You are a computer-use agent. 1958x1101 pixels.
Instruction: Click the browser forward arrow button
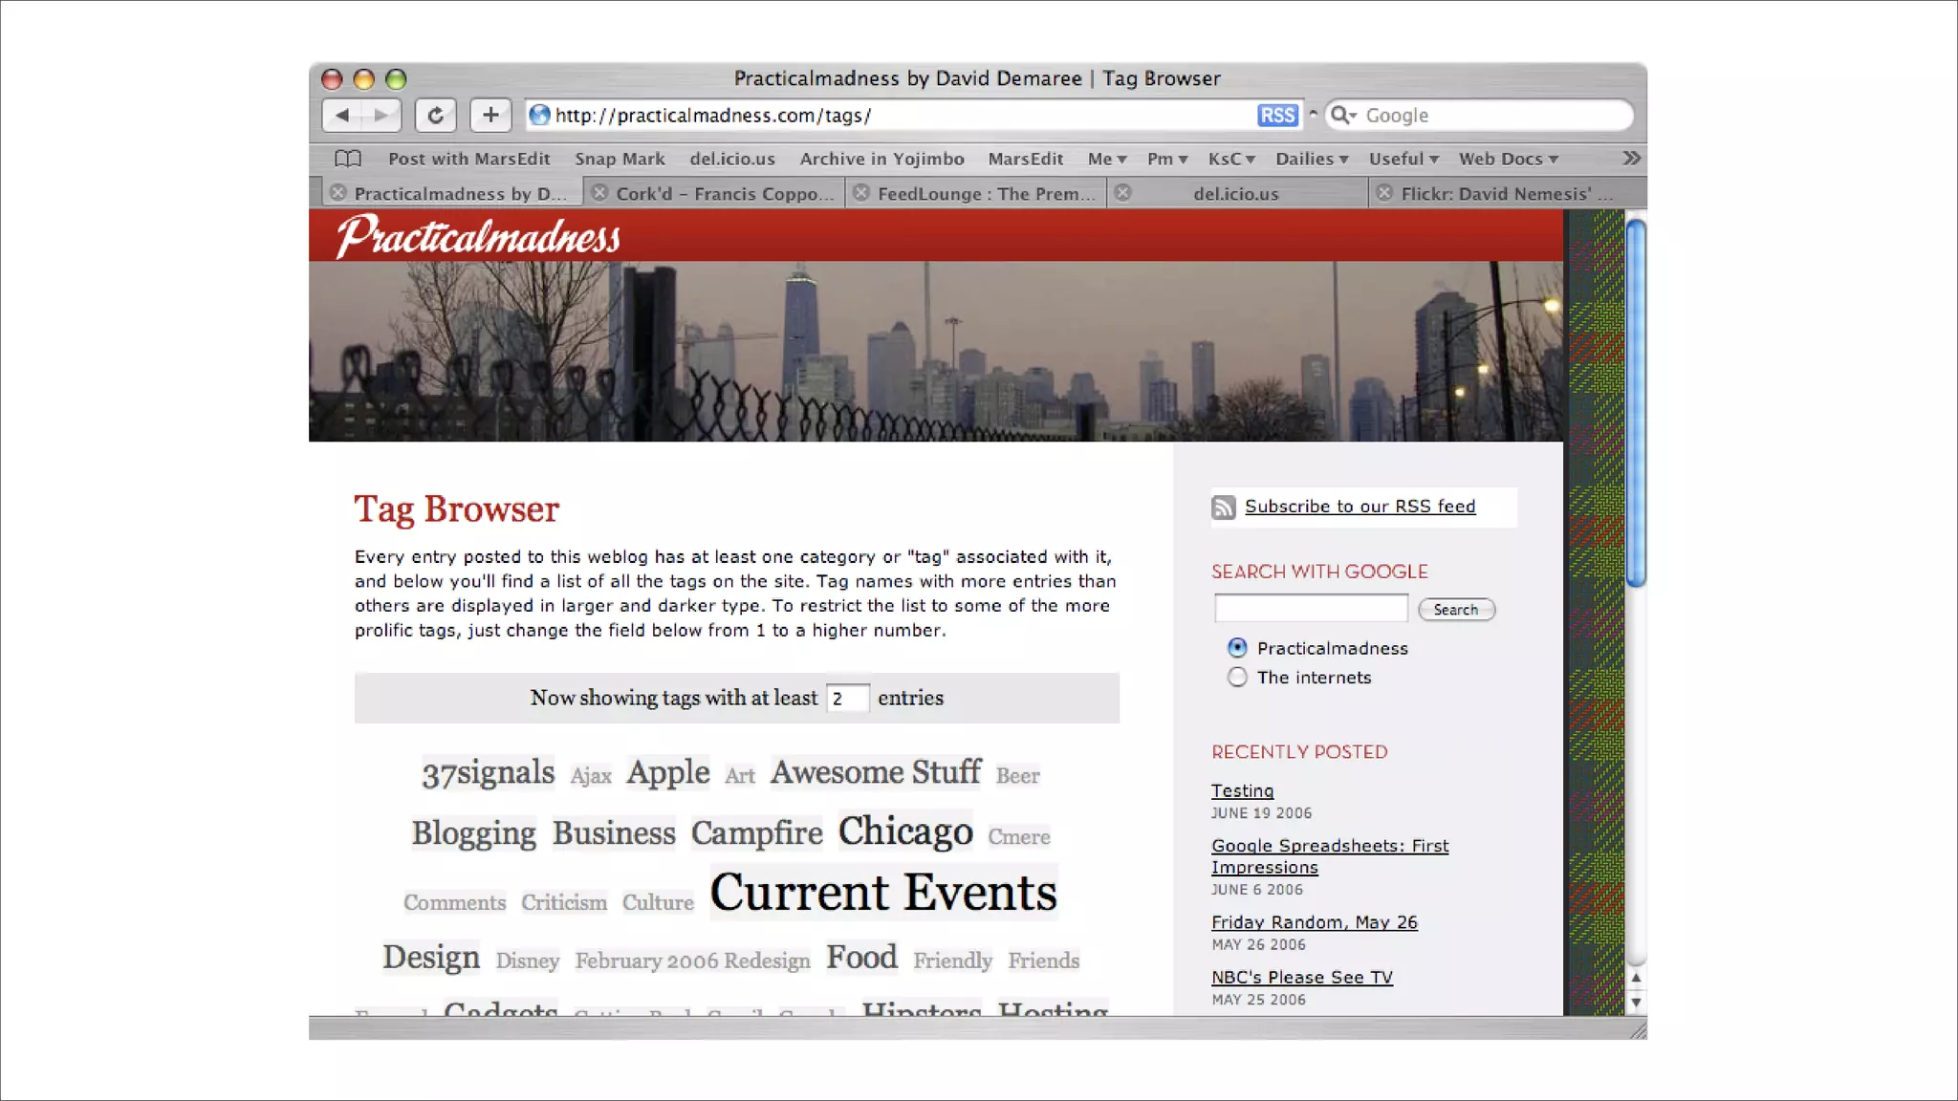381,116
